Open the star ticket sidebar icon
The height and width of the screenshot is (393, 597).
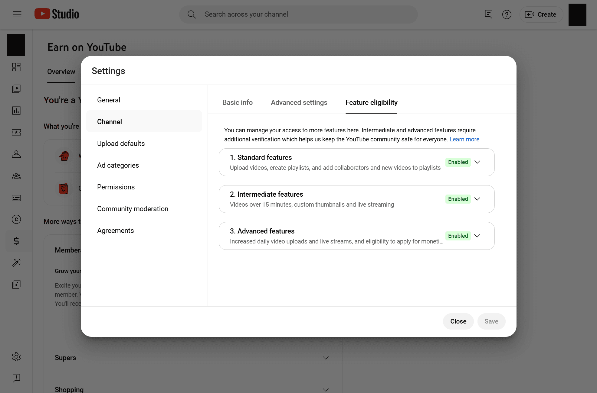(16, 132)
